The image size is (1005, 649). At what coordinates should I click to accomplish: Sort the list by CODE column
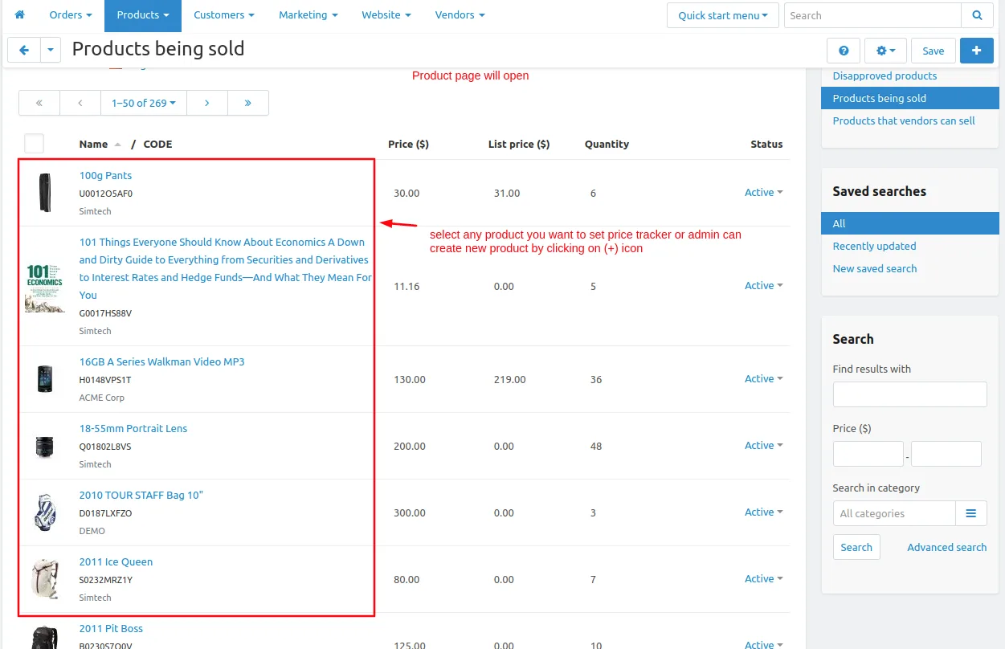click(157, 144)
